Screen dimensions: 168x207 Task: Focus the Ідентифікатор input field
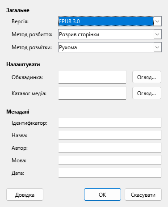tap(110, 123)
